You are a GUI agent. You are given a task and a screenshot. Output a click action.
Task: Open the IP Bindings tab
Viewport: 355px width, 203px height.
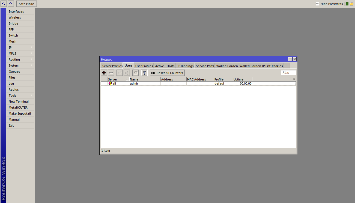pos(185,66)
